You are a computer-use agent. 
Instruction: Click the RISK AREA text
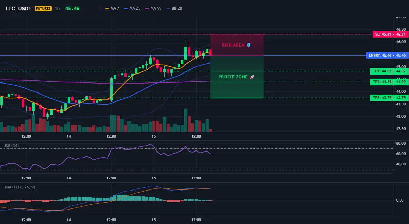[233, 45]
